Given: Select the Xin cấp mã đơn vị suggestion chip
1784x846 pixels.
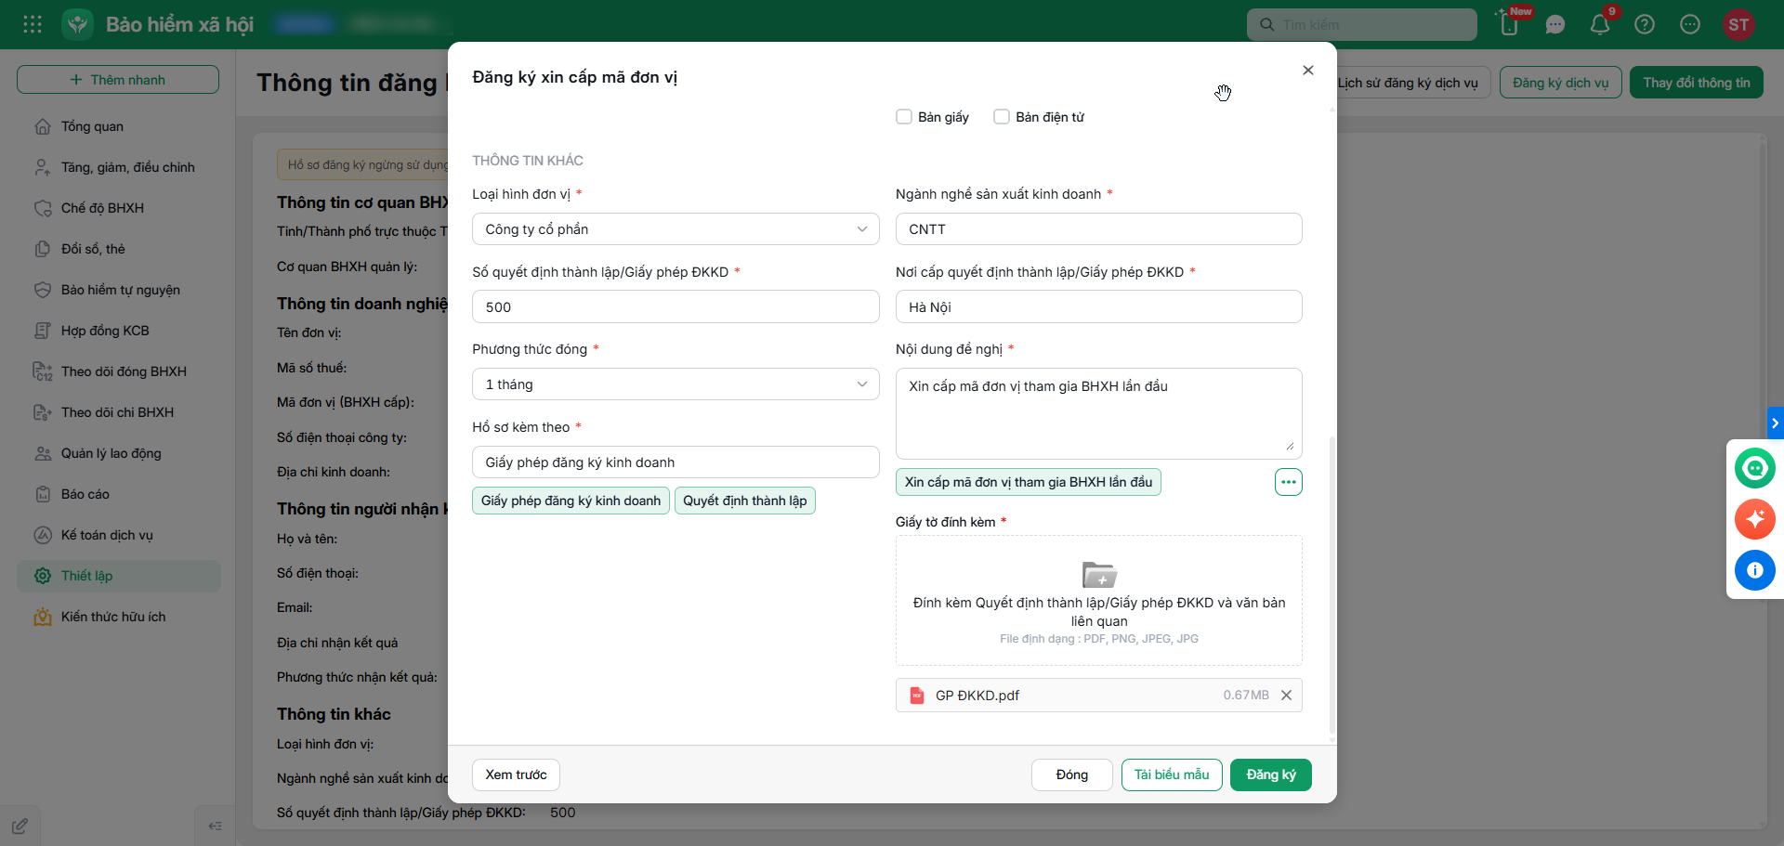Looking at the screenshot, I should pos(1029,482).
